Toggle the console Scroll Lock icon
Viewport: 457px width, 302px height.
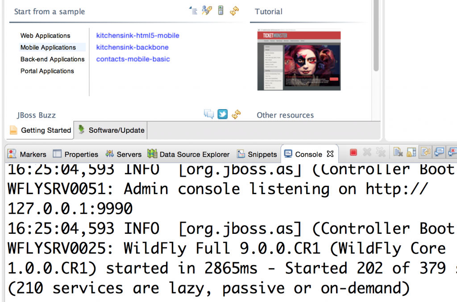(411, 152)
